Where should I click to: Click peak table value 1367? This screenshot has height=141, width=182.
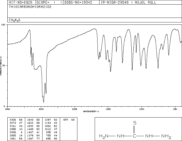click(30, 138)
